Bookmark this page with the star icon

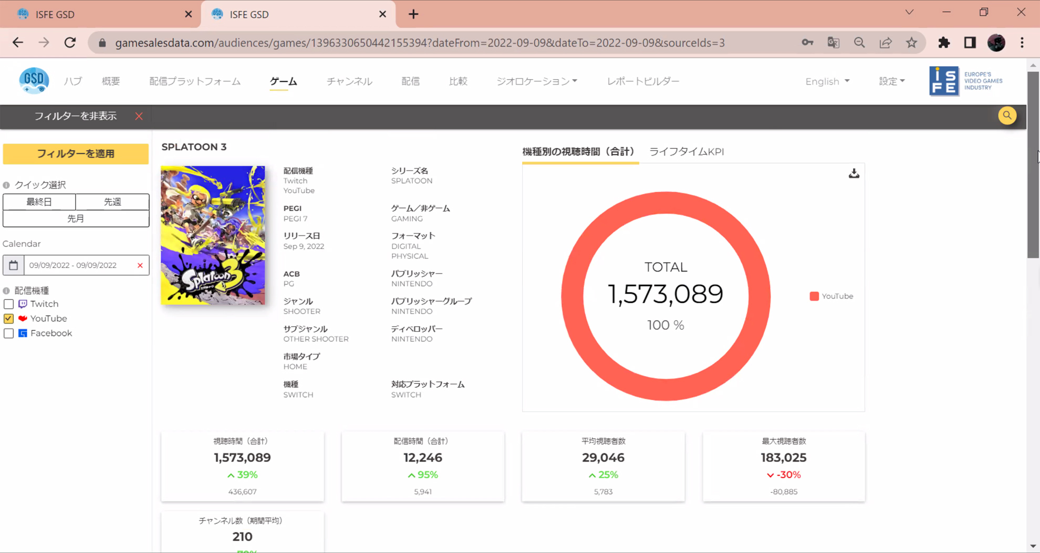(911, 43)
